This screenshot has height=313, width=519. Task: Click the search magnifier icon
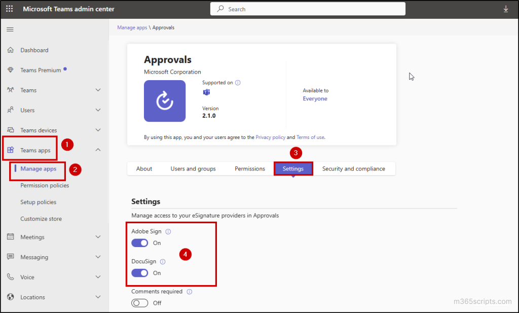[x=220, y=9]
